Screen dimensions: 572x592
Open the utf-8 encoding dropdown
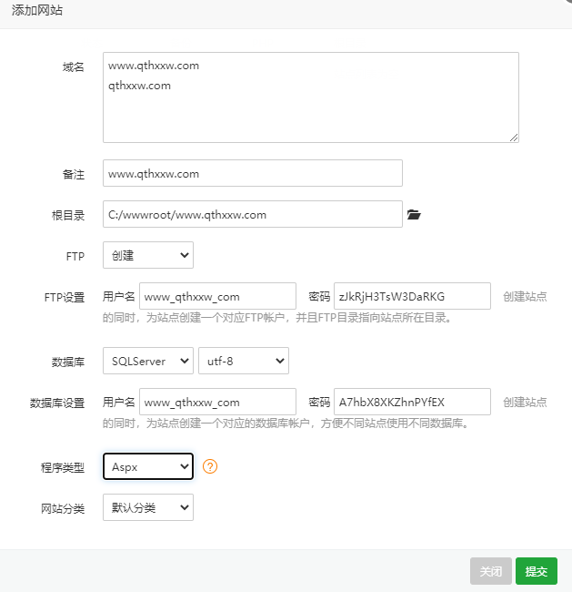tap(243, 361)
